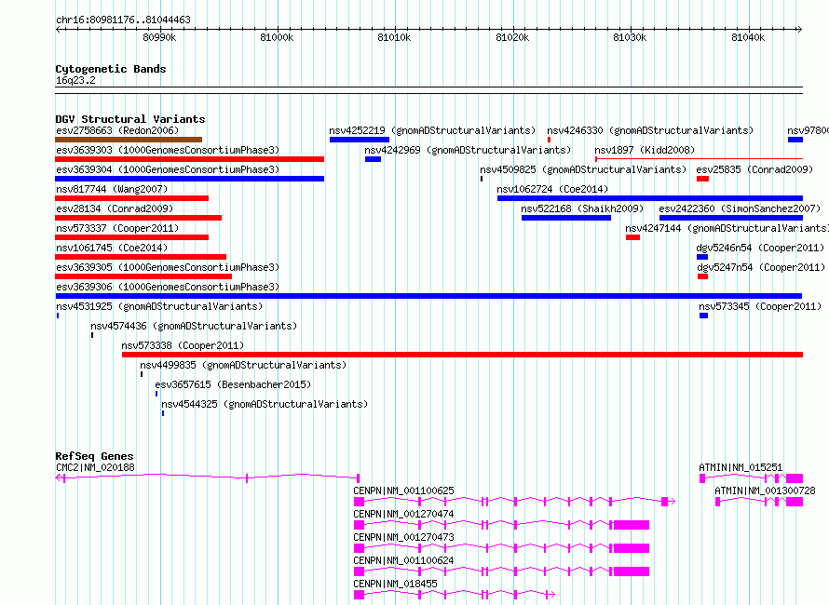Click the nsv817744 (Wang2007) label
Image resolution: width=829 pixels, height=605 pixels.
(112, 189)
